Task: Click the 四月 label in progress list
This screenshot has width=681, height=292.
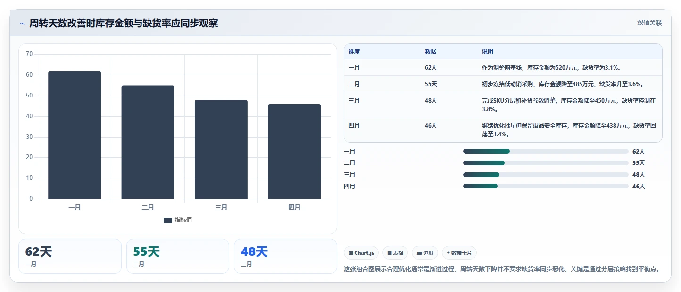Action: click(349, 187)
